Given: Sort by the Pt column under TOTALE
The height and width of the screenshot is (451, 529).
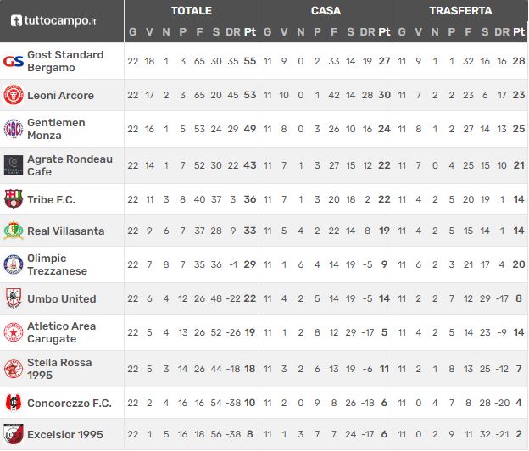Looking at the screenshot, I should tap(250, 31).
